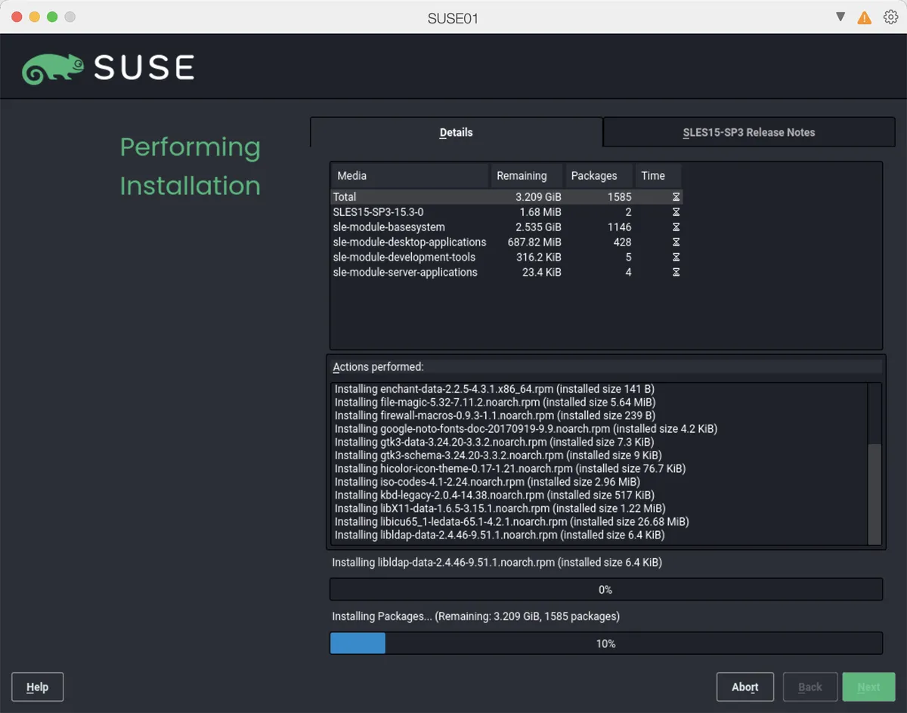
Task: Click the hourglass icon for SLES15-SP3-15.3-0
Action: pyautogui.click(x=676, y=211)
